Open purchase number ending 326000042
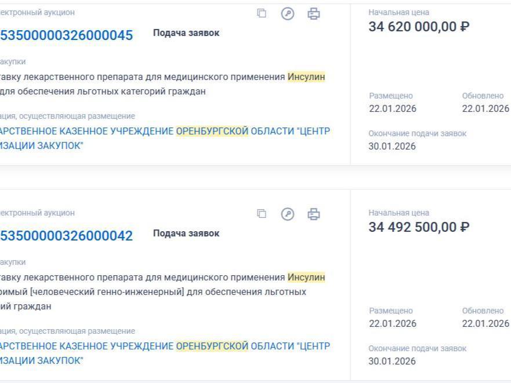 click(66, 236)
